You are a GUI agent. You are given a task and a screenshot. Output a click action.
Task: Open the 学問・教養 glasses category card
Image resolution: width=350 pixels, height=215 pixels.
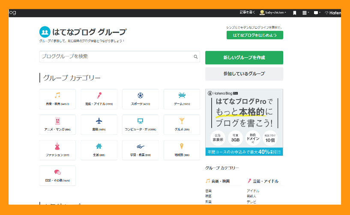(x=141, y=150)
